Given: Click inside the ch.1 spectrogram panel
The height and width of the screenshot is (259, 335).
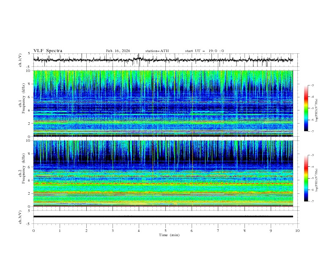Looking at the screenshot, I should (163, 103).
